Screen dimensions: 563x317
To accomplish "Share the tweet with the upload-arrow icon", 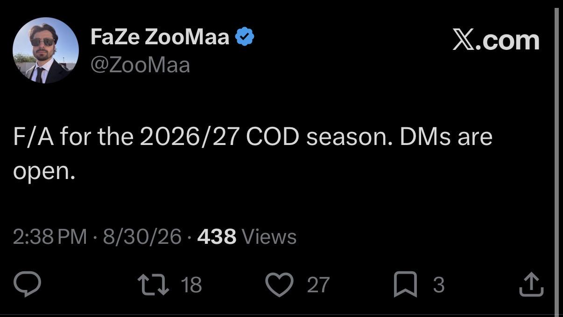I will (x=531, y=284).
